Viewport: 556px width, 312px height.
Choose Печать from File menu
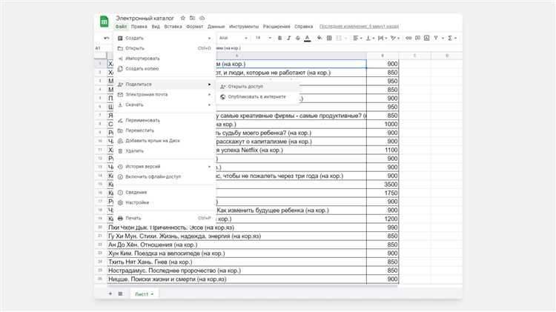165,219
